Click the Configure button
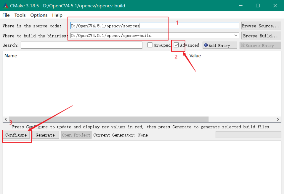 (16, 135)
